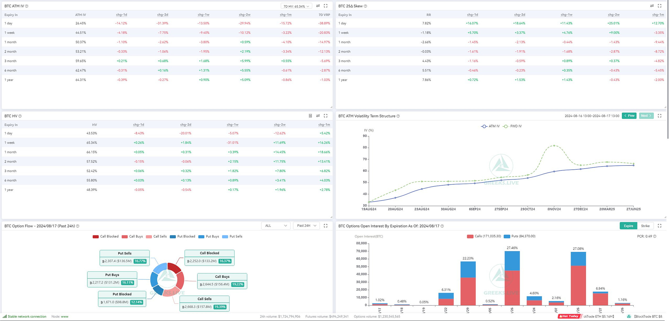Click the table view icon in BTC HV

coord(310,116)
